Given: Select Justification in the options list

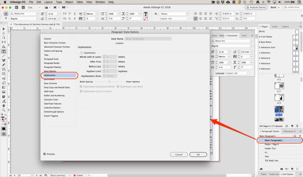Looking at the screenshot, I should click(49, 79).
